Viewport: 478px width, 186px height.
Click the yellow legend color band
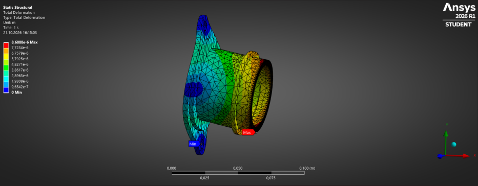pyautogui.click(x=6, y=56)
